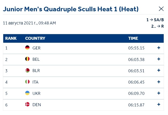168x115 pixels.
Task: Expand the ITA row plus icon
Action: [x=159, y=82]
